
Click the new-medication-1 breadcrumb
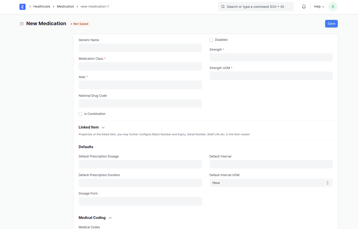95,7
